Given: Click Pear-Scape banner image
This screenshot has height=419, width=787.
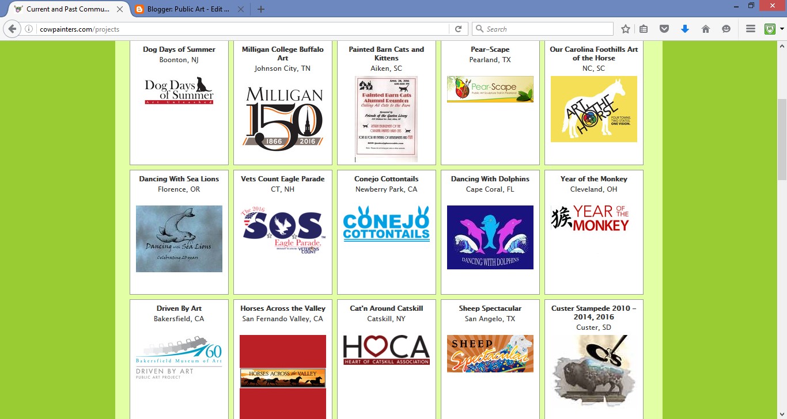Looking at the screenshot, I should [x=490, y=89].
